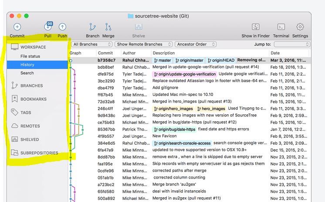Image resolution: width=325 pixels, height=202 pixels.
Task: Click the Commit plus icon
Action: (x=17, y=26)
